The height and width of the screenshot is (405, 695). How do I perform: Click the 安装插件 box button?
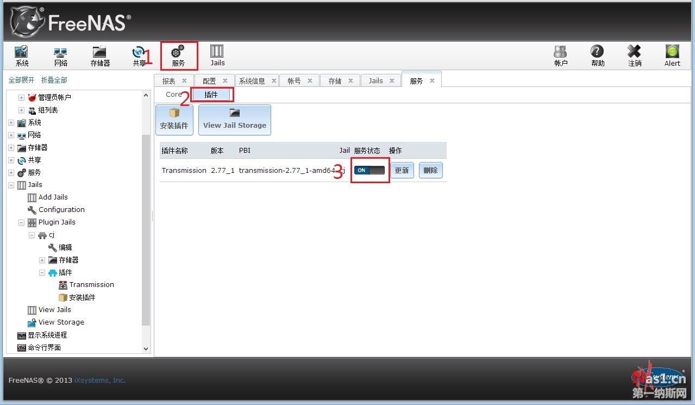click(x=174, y=120)
